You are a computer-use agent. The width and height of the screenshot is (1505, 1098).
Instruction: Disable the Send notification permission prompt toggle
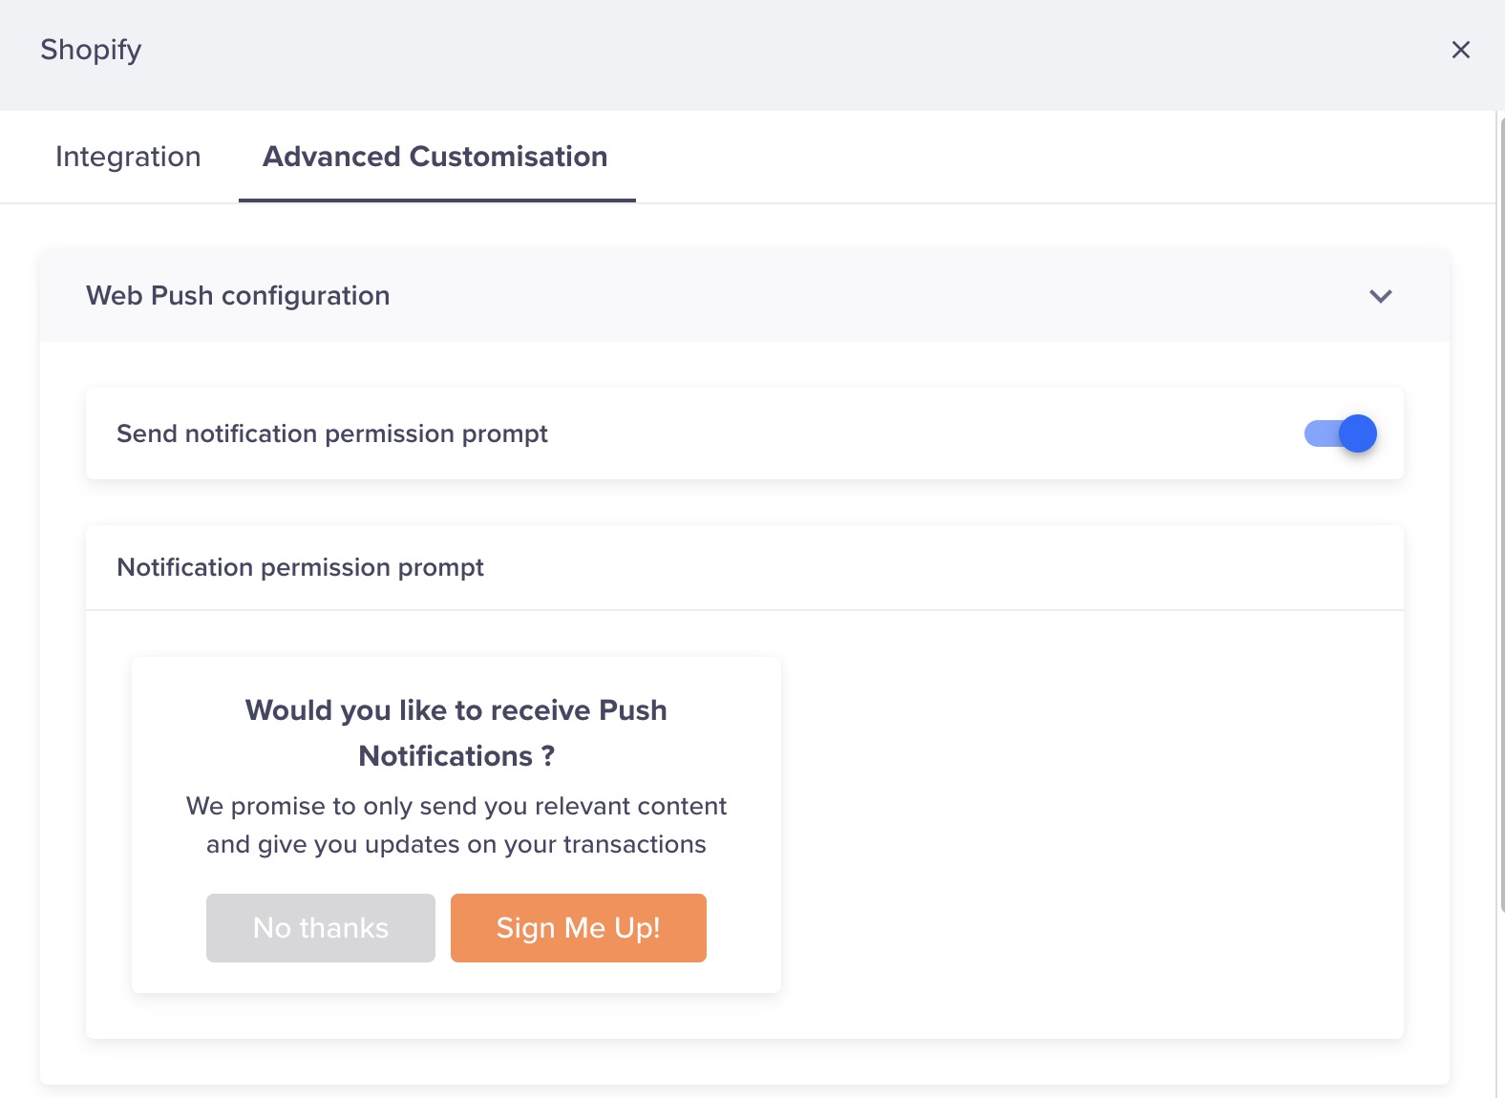(1340, 433)
